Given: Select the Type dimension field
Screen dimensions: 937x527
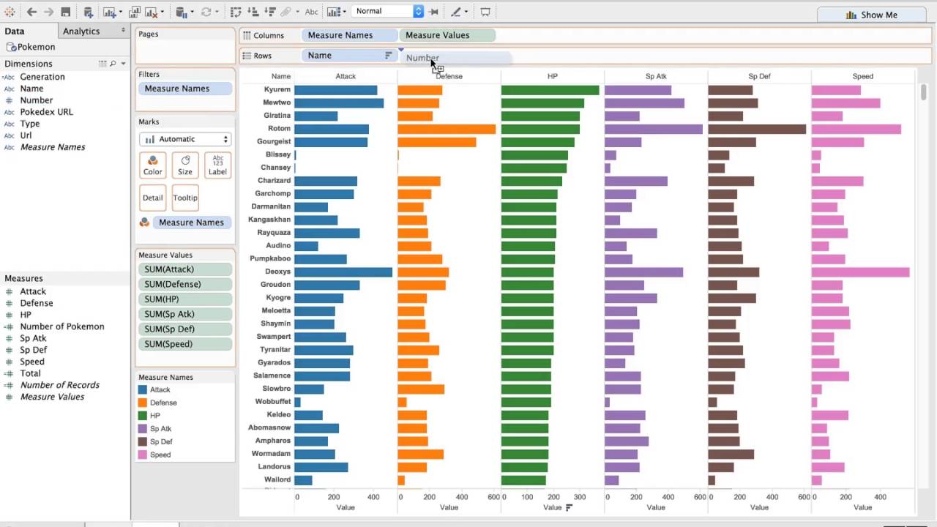Looking at the screenshot, I should [30, 124].
